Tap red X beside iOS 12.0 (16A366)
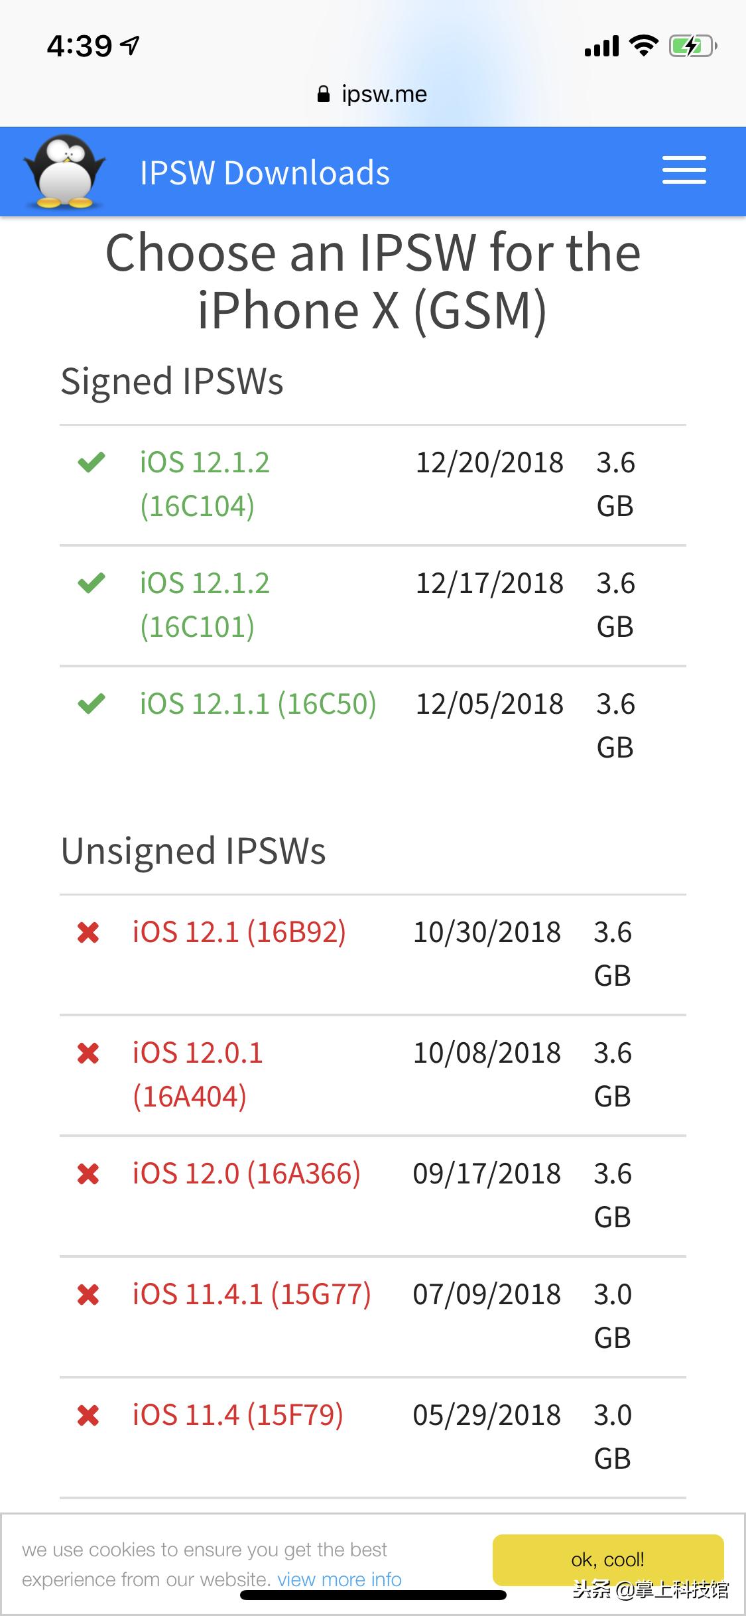Screen dimensions: 746x1616 [x=88, y=1174]
